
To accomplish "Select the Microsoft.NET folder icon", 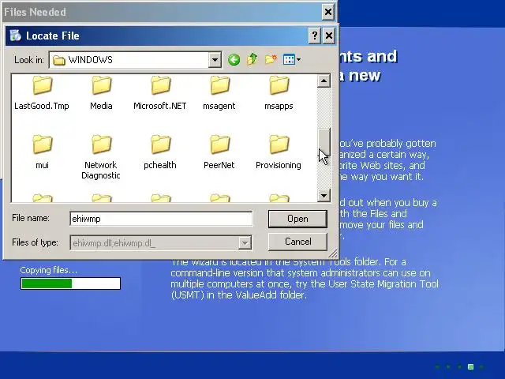I will tap(160, 85).
